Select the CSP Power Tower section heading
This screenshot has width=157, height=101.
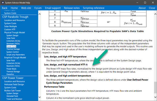[13, 78]
